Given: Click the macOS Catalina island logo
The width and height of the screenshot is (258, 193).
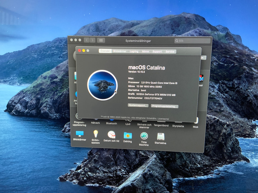Looking at the screenshot, I should [x=102, y=85].
